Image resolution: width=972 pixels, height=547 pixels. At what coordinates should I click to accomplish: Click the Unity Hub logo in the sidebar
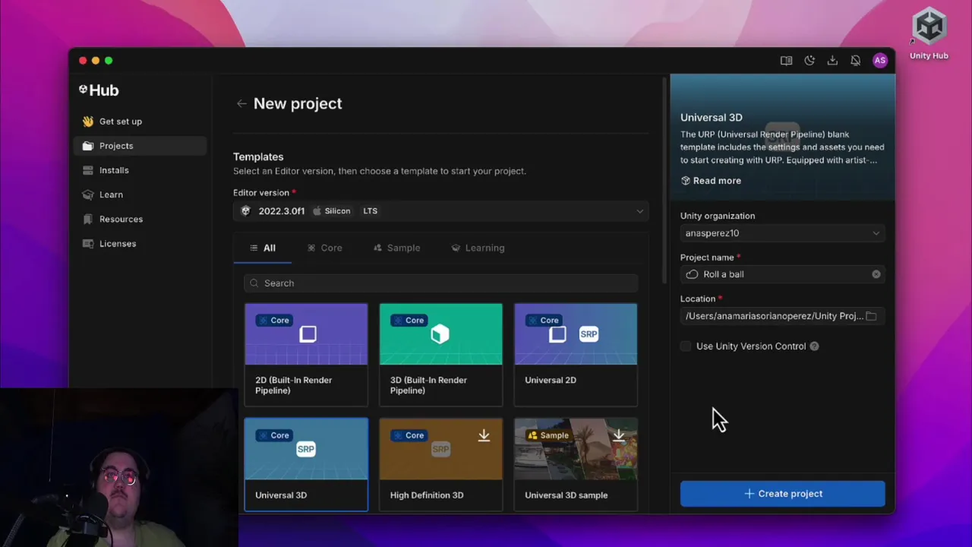99,90
